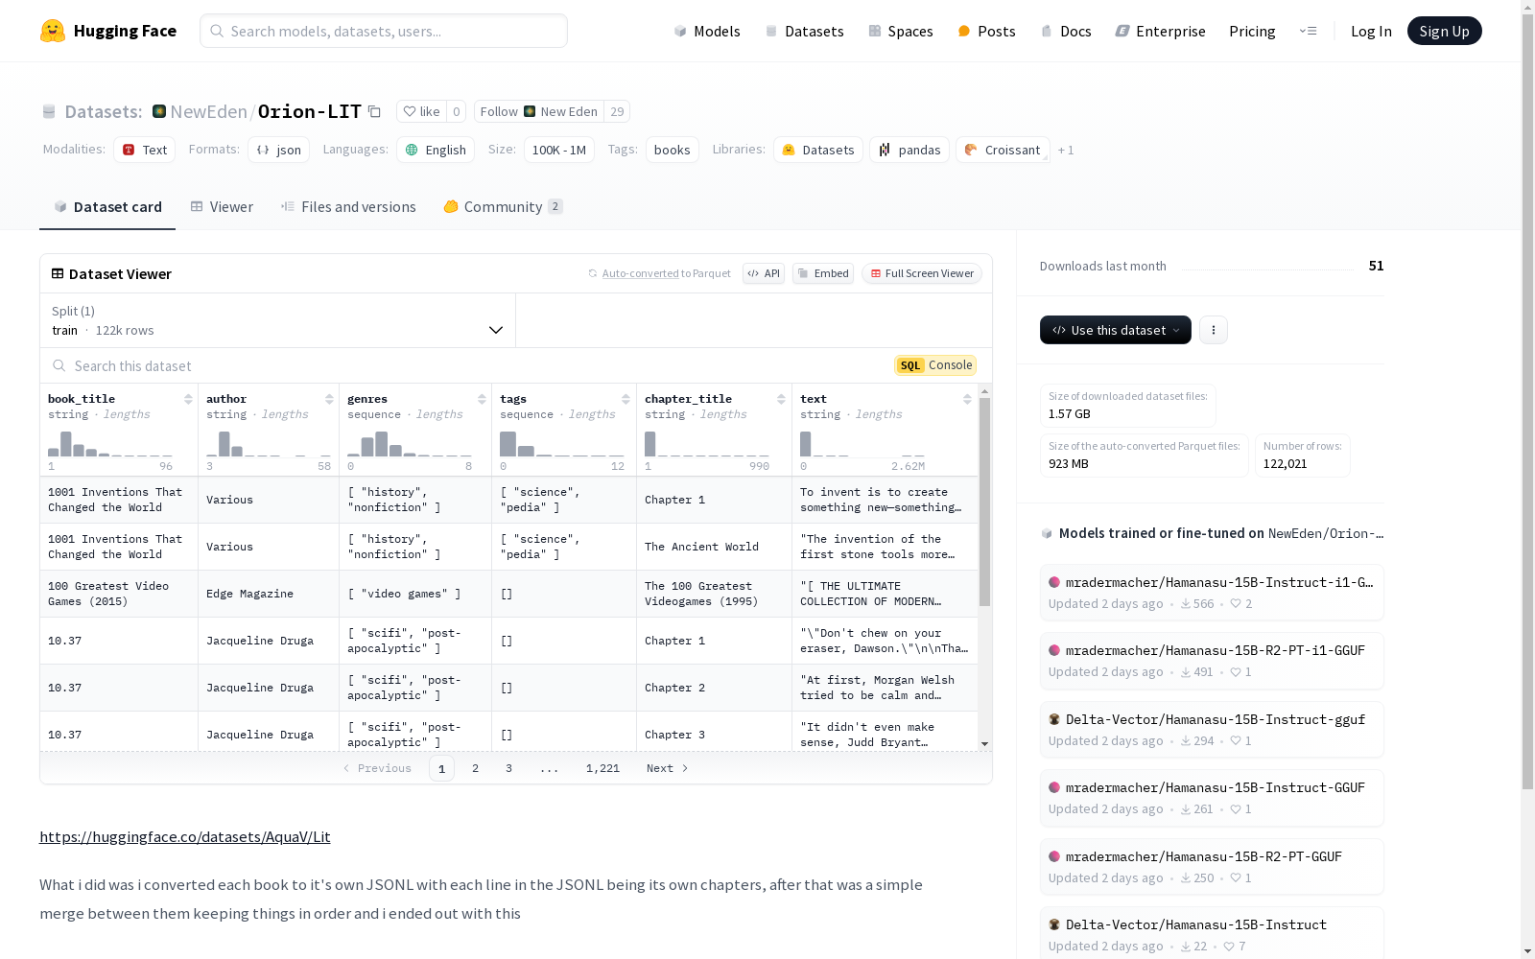Open the Pricing page
This screenshot has width=1535, height=959.
tap(1252, 31)
